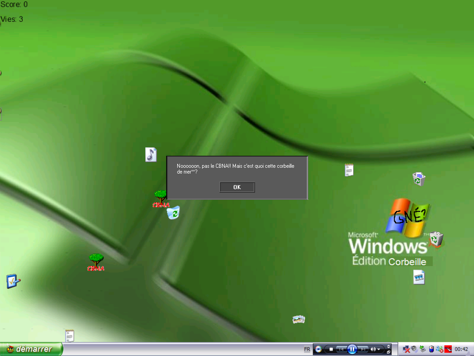Image resolution: width=474 pixels, height=356 pixels.
Task: Restore the Windows Media Player window
Action: click(x=389, y=352)
